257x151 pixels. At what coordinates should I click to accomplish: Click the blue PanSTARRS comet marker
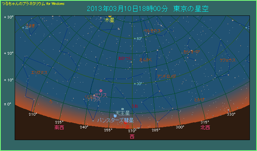tap(115, 116)
